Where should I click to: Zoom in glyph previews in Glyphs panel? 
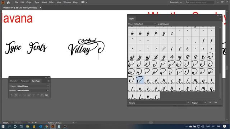coord(216,103)
